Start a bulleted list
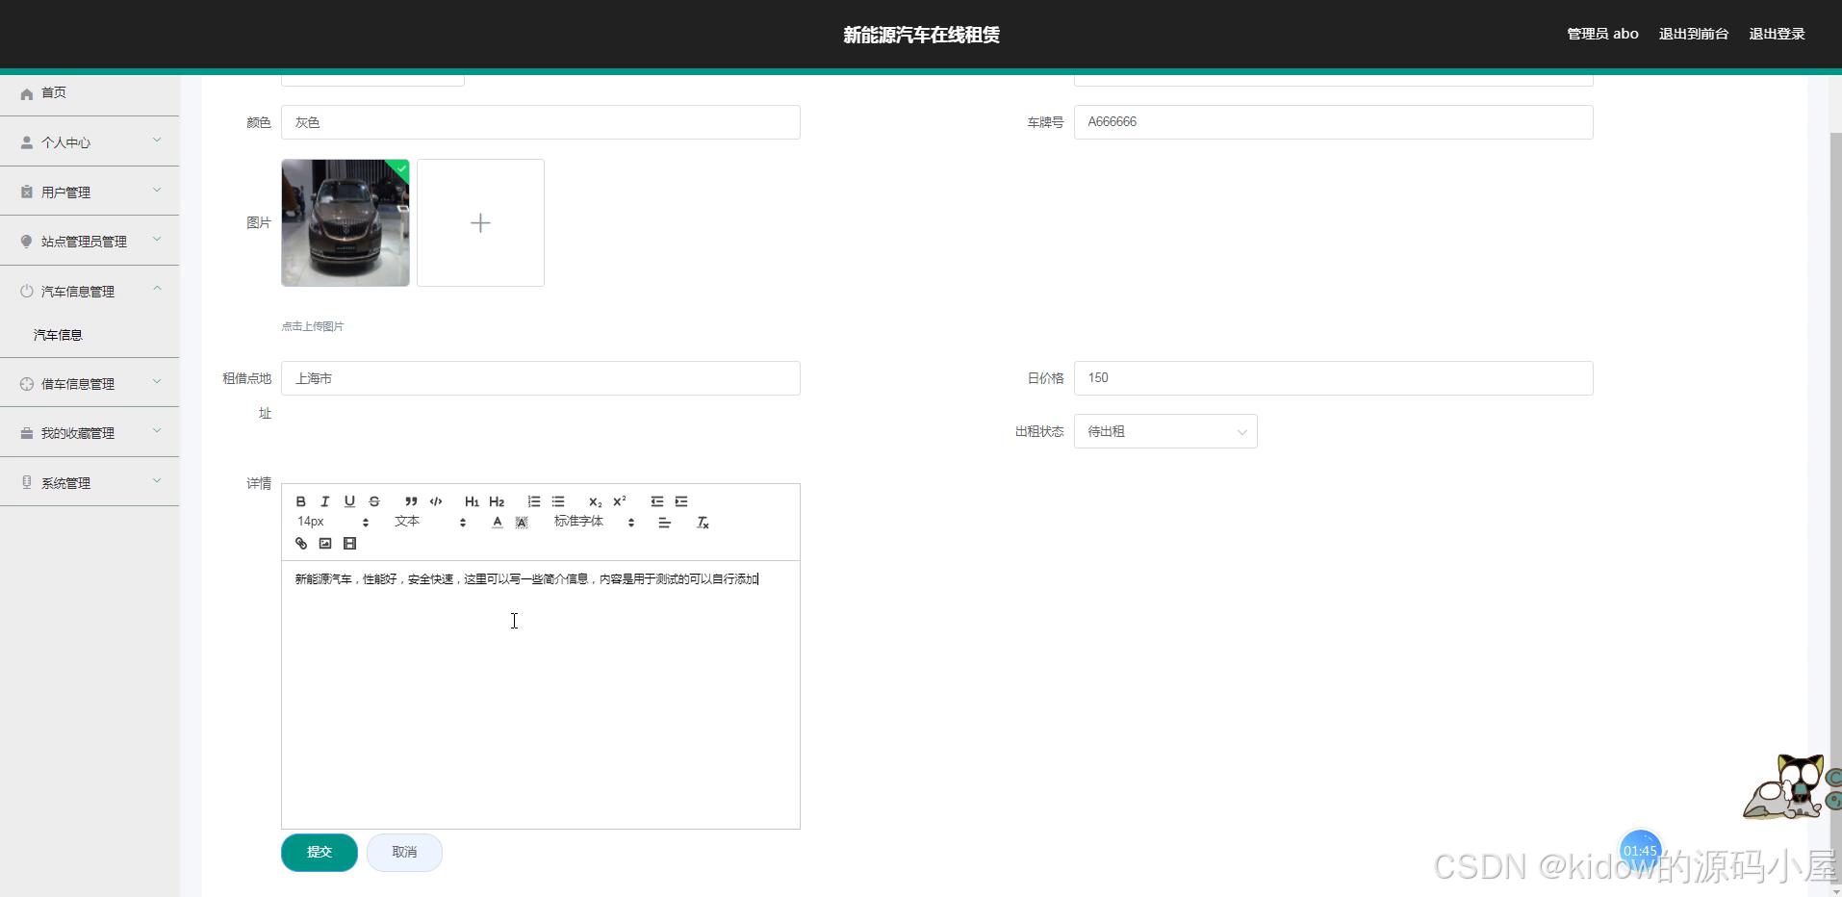1842x897 pixels. coord(558,501)
